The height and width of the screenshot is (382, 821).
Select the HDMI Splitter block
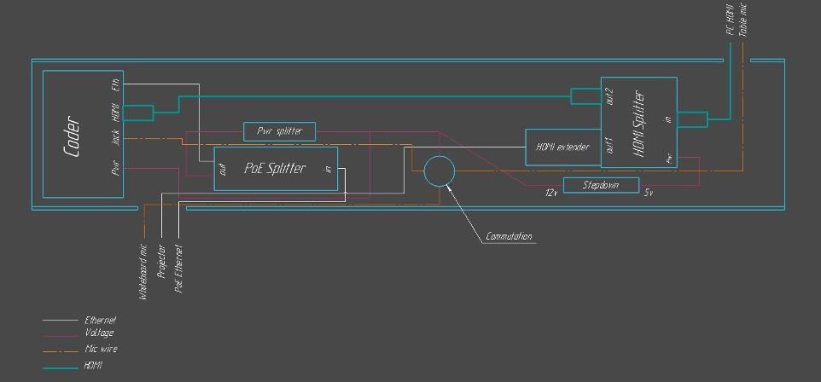pyautogui.click(x=640, y=121)
